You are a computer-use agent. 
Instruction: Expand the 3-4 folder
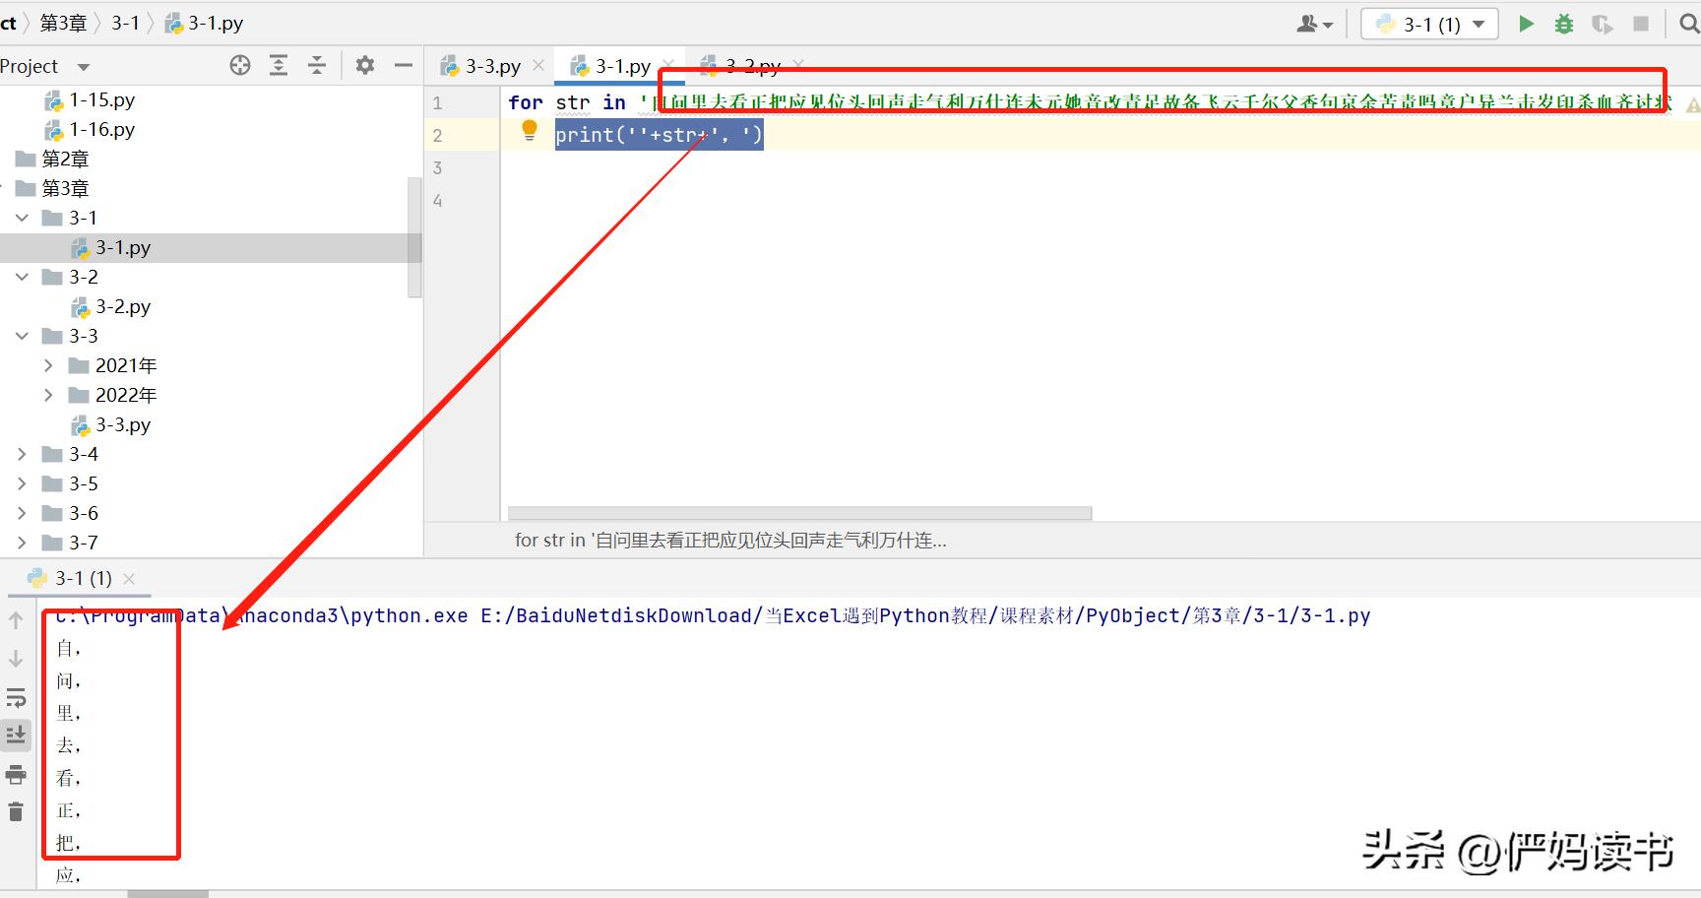pyautogui.click(x=22, y=454)
